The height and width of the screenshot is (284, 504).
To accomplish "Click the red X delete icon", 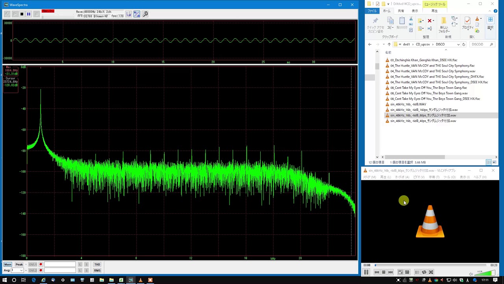I will pyautogui.click(x=430, y=21).
